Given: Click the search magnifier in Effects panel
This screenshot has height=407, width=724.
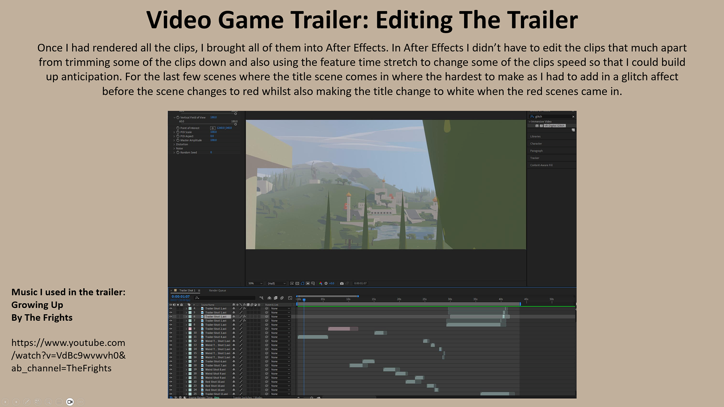Looking at the screenshot, I should click(532, 116).
